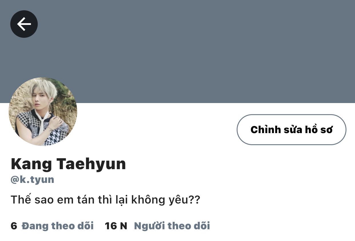
Task: Tap the dark circle behind back arrow
Action: (x=24, y=24)
